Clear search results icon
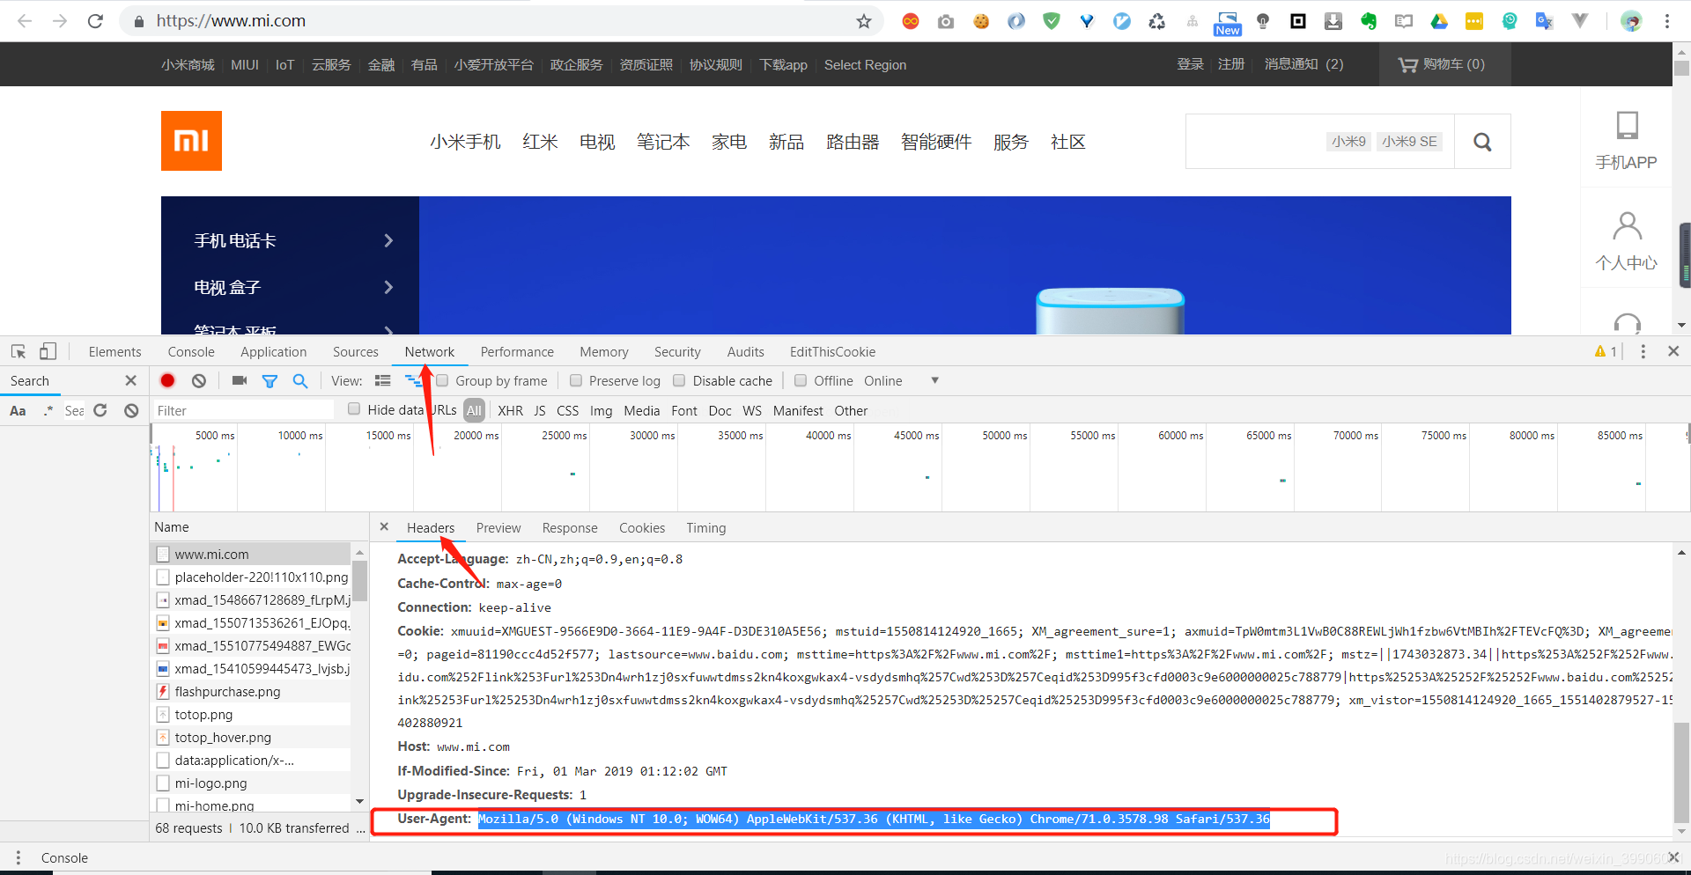 pyautogui.click(x=131, y=410)
